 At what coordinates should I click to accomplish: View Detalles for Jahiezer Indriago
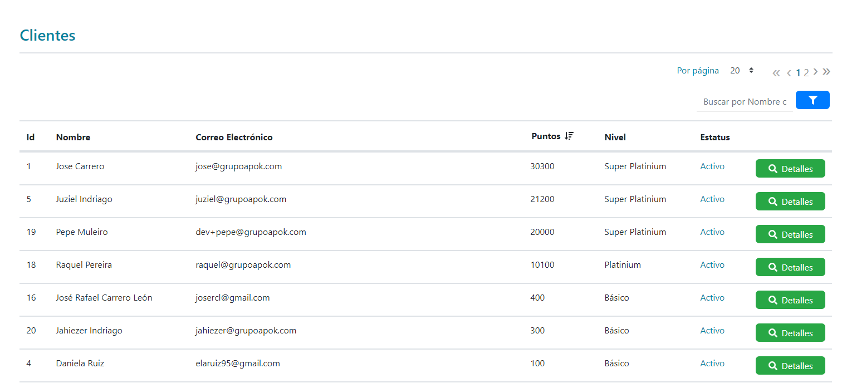[x=790, y=333]
